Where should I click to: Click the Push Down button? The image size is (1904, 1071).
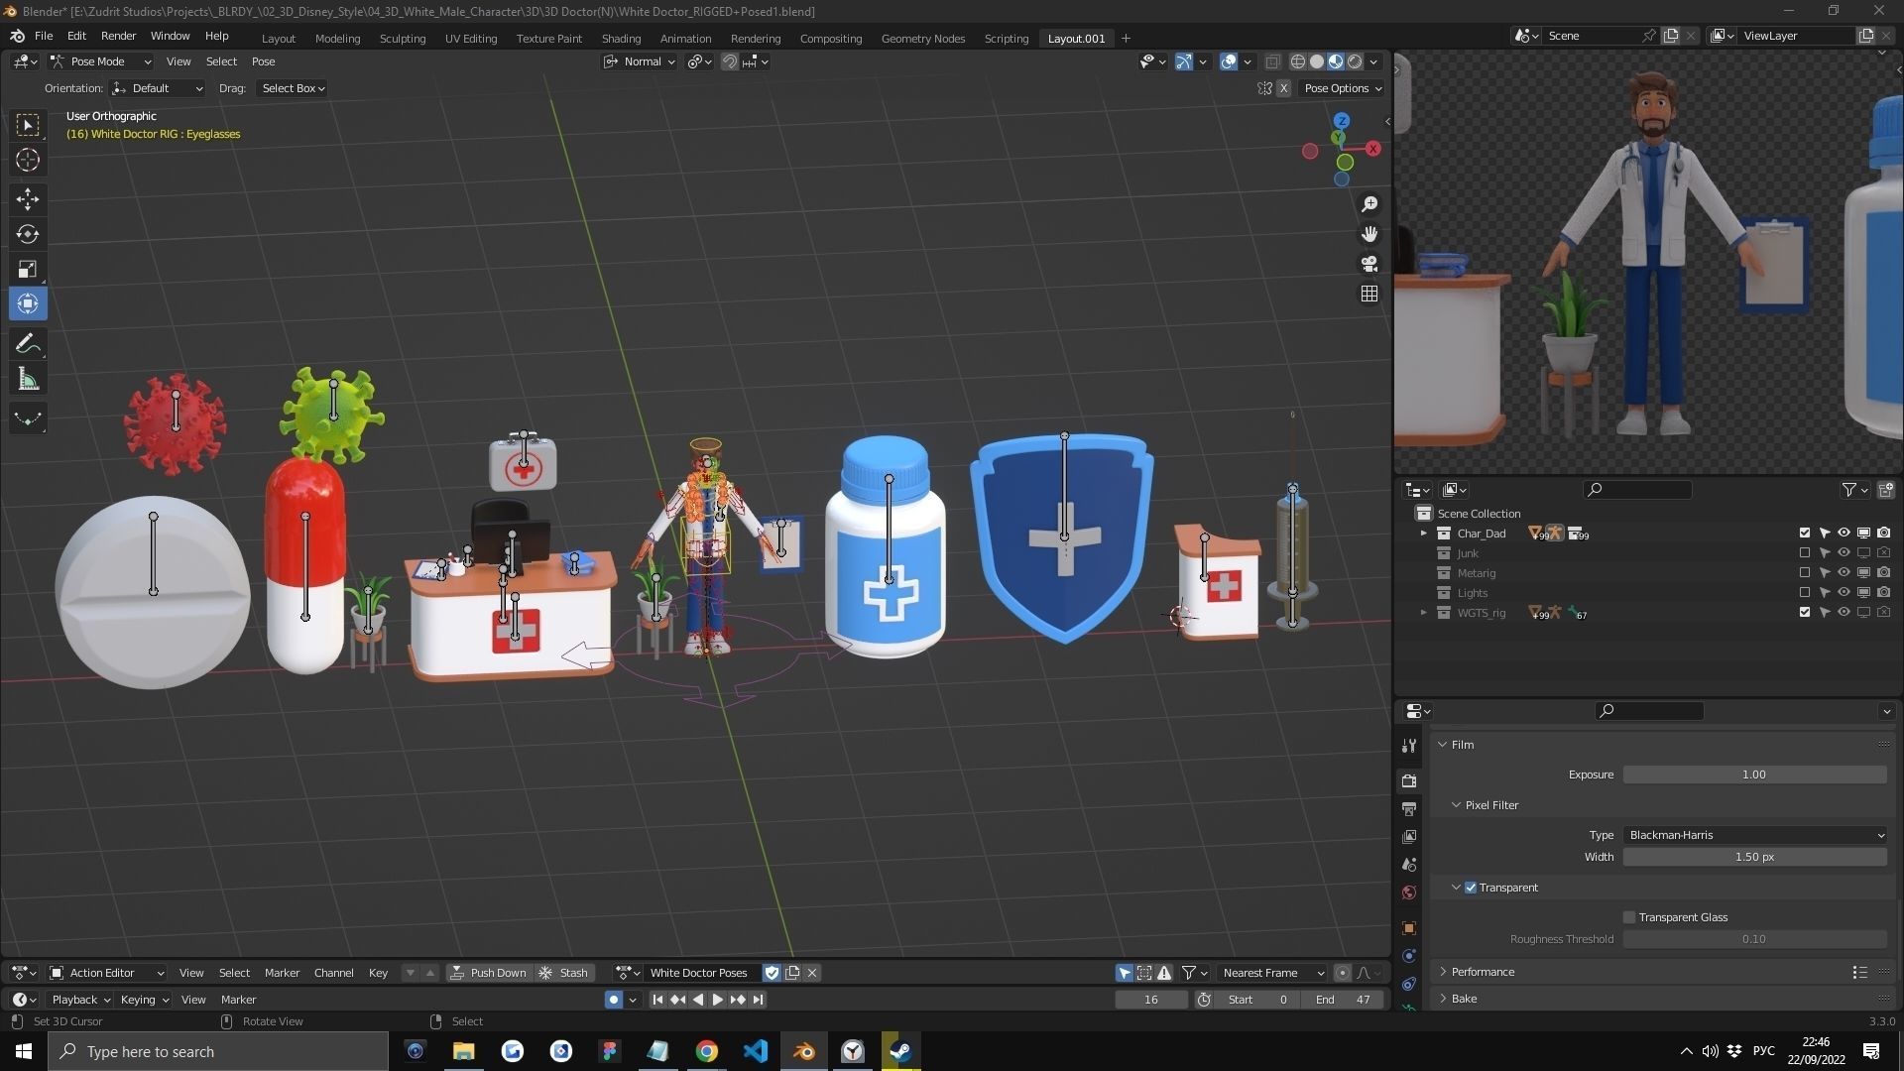click(489, 973)
